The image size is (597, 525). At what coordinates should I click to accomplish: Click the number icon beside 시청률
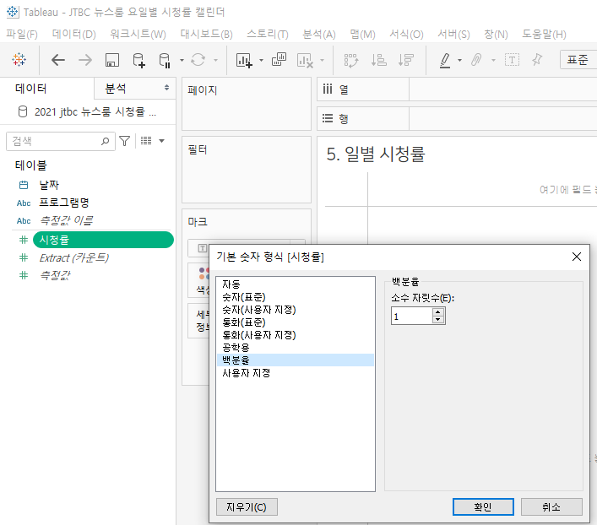tap(24, 240)
